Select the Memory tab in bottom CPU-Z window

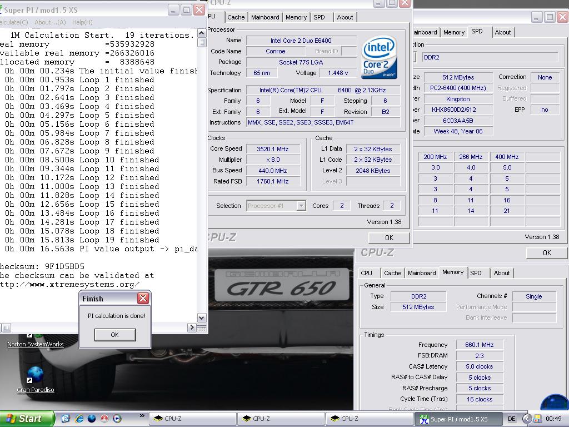coord(453,272)
